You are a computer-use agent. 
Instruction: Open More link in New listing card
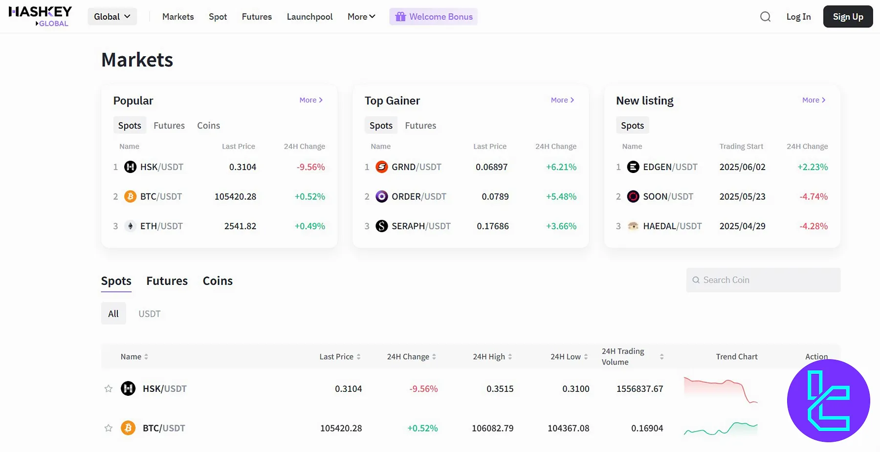814,100
